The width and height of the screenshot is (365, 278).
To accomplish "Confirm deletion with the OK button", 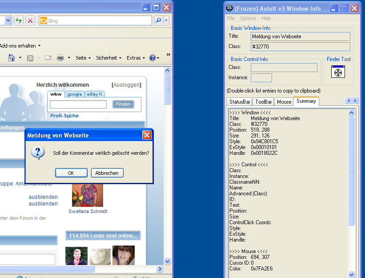I will click(71, 173).
